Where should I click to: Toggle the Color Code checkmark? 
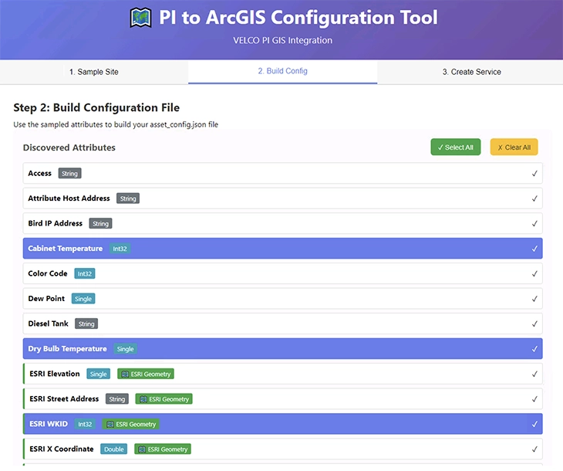(534, 273)
